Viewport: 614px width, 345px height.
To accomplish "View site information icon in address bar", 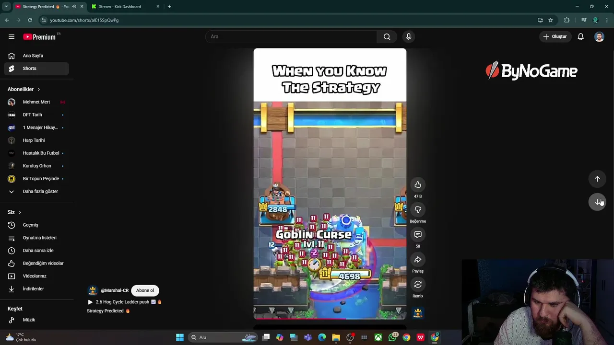I will tap(44, 20).
